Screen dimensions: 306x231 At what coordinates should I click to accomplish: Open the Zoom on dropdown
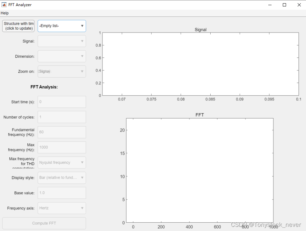(x=62, y=71)
